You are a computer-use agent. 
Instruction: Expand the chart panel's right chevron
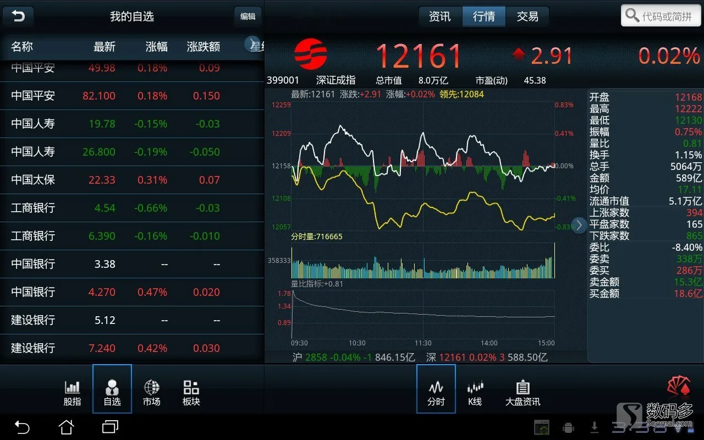point(579,225)
